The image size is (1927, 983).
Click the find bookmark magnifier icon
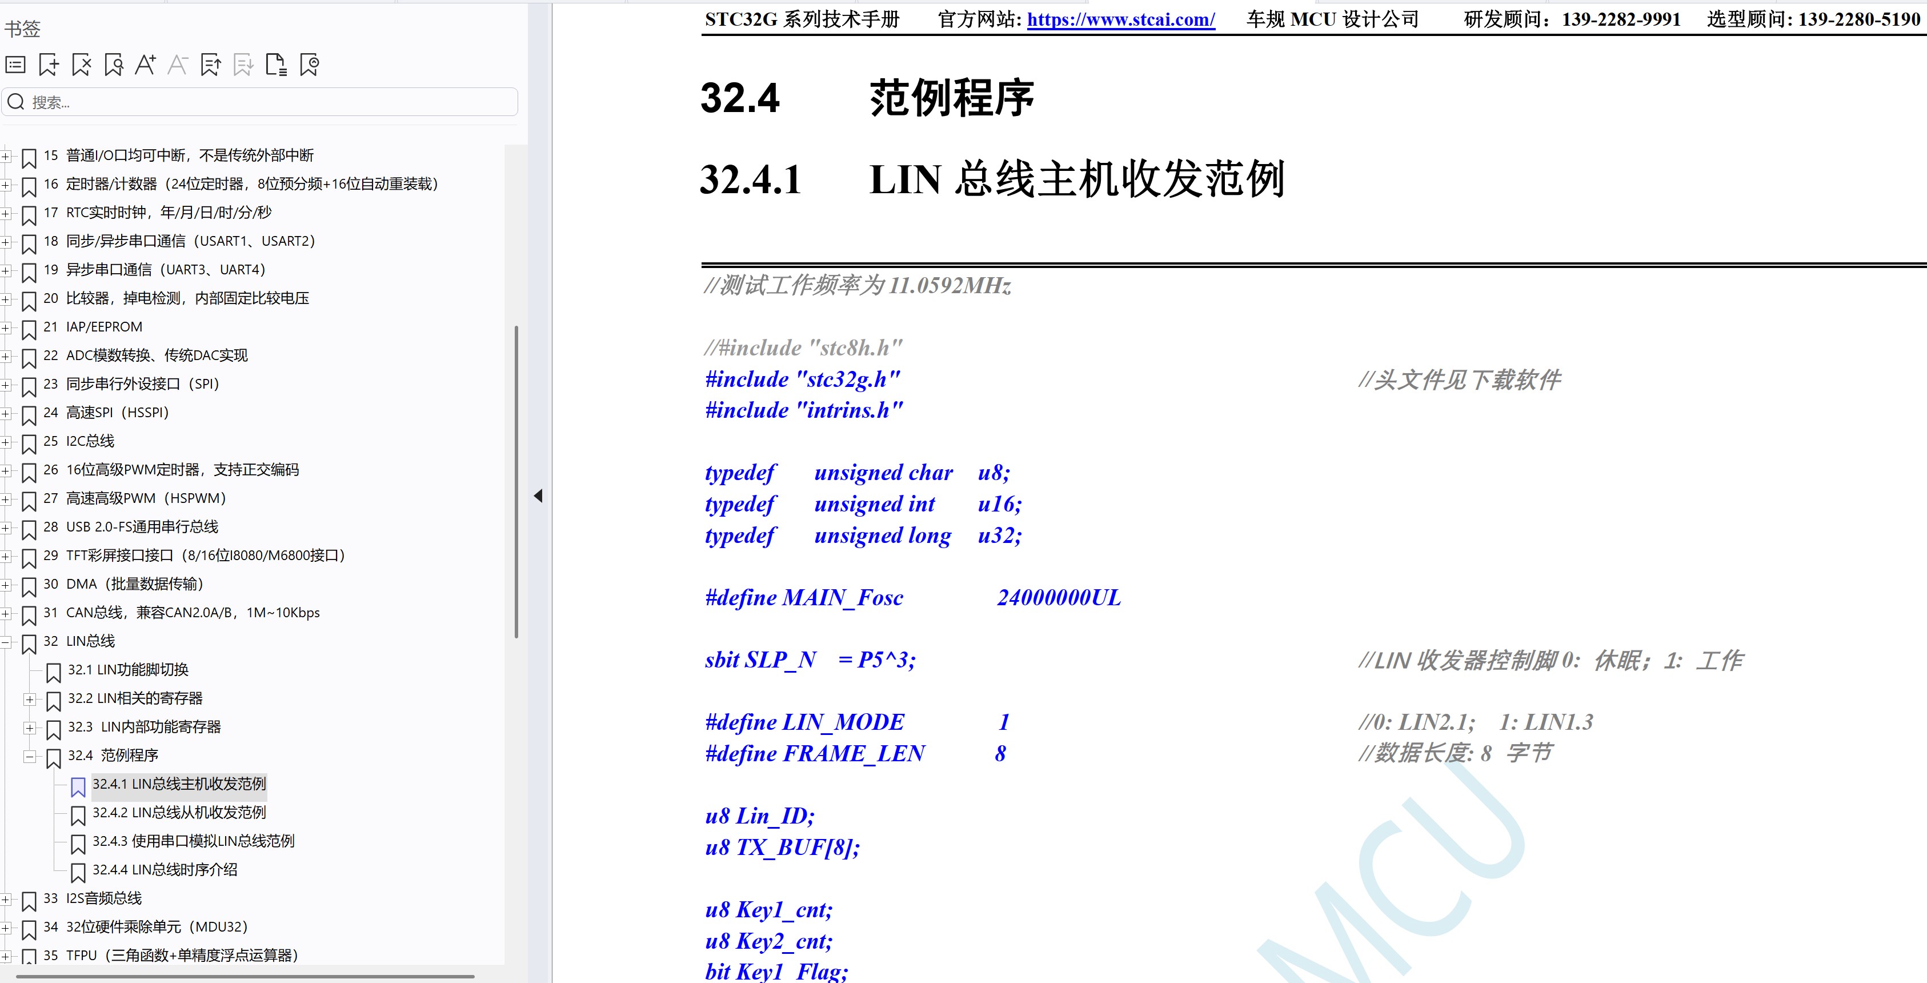click(114, 65)
